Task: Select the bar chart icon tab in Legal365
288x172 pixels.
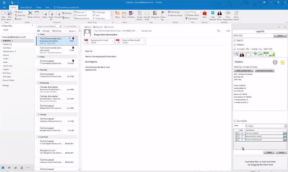Action: pos(272,54)
